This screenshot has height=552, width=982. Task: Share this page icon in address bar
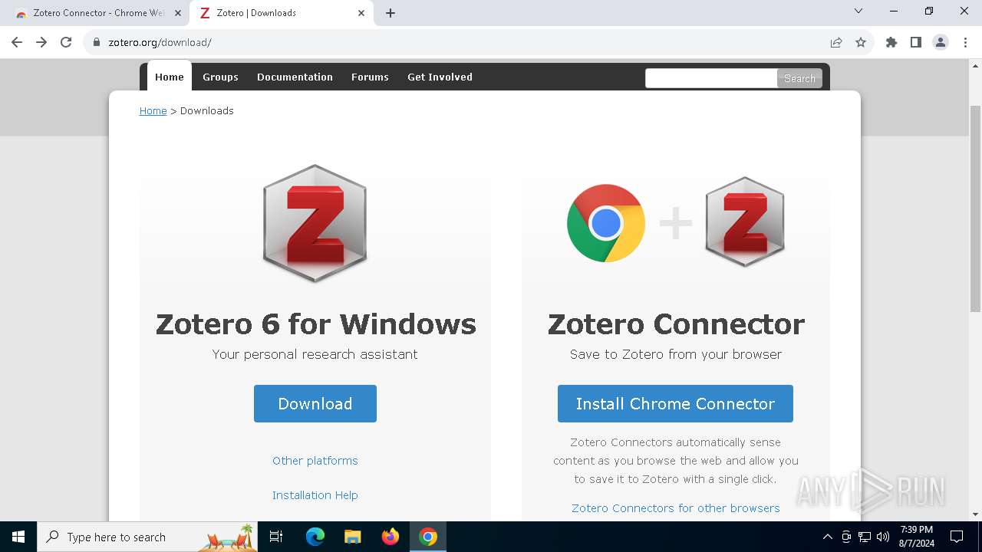tap(836, 42)
